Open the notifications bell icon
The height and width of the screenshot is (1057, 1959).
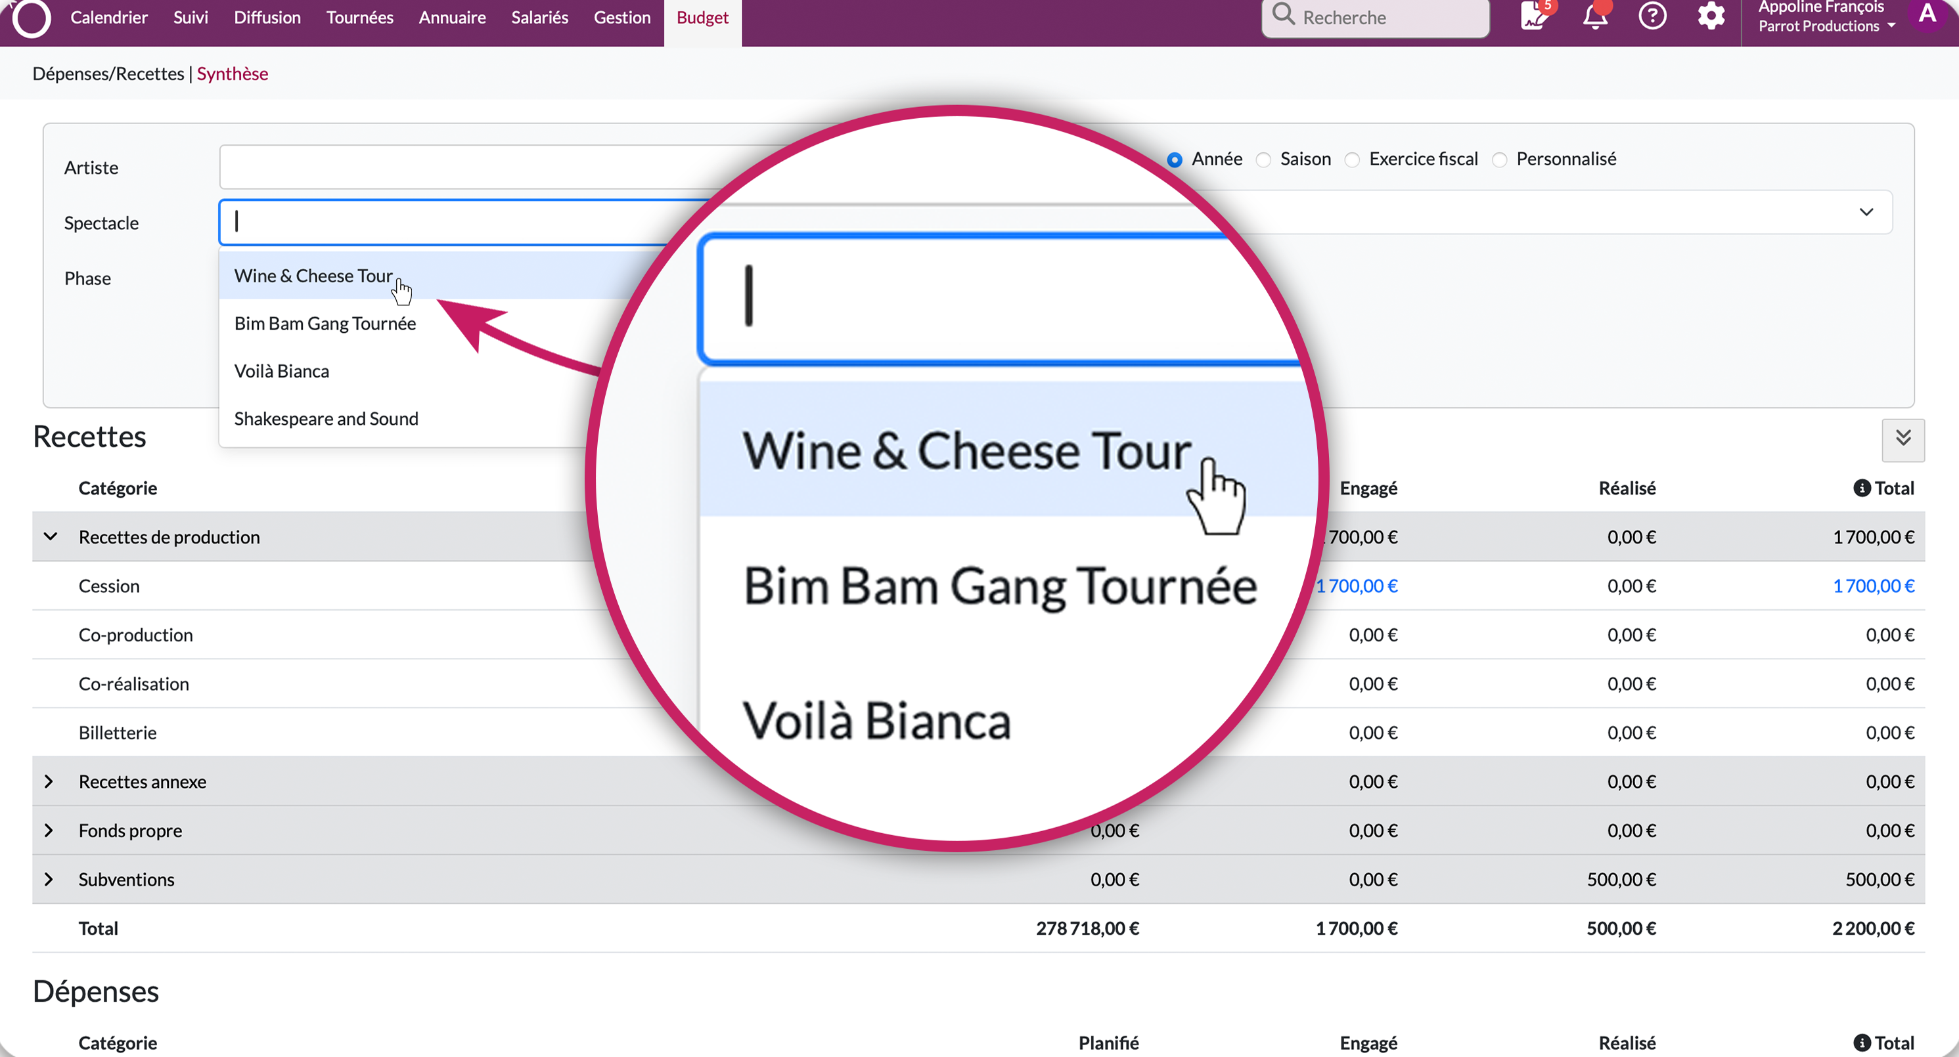(1595, 16)
